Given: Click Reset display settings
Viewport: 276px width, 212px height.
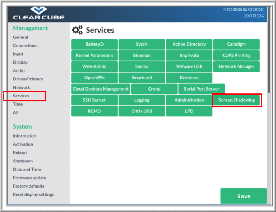Looking at the screenshot, I should point(33,195).
